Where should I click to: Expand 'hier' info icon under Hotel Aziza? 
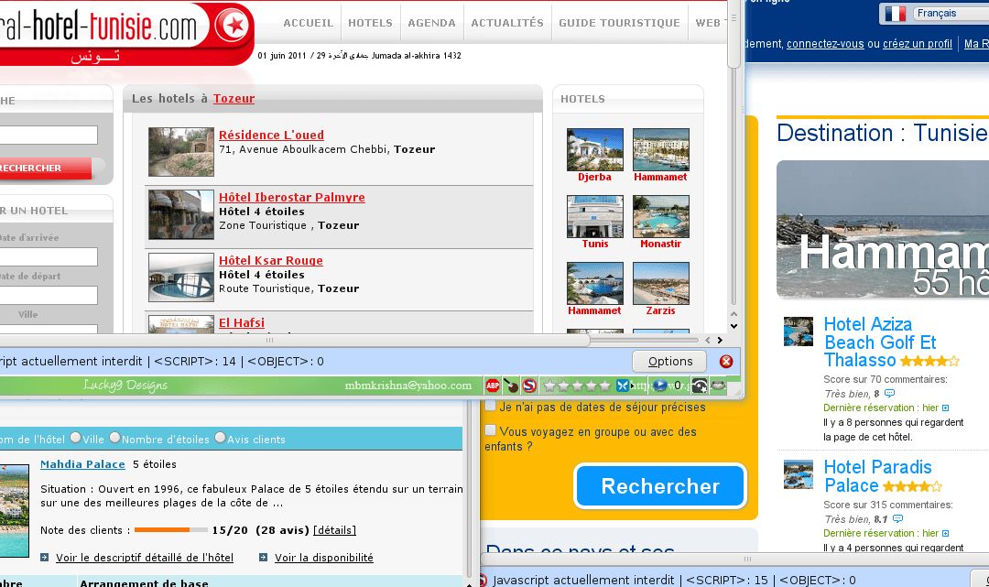(x=946, y=408)
